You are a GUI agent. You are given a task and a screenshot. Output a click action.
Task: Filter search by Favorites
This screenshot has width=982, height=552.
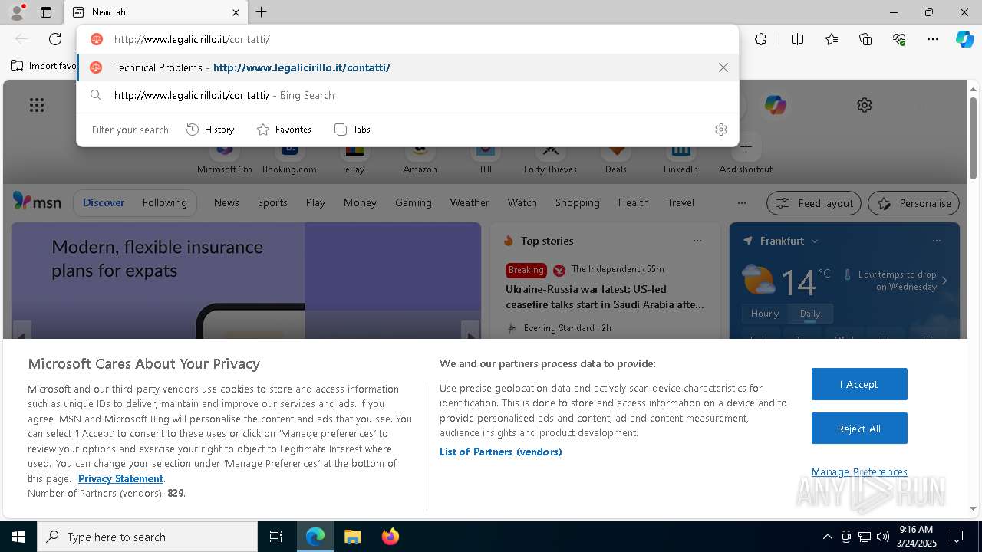(284, 130)
